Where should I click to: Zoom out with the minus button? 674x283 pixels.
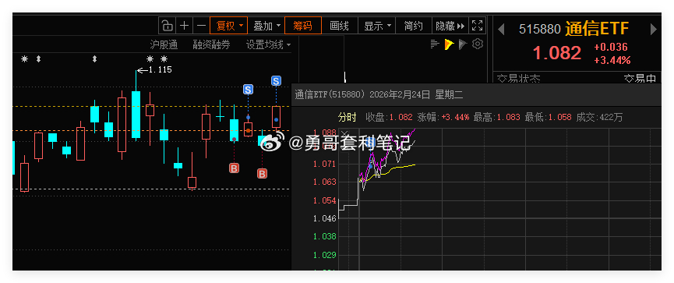201,26
